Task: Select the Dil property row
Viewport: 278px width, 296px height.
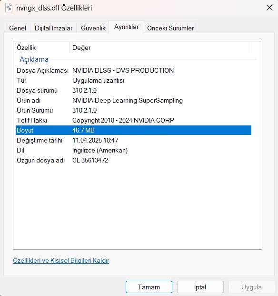Action: (133, 150)
